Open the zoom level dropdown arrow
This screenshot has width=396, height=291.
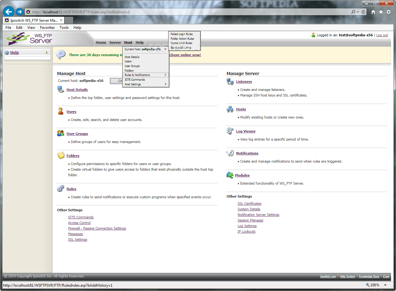tap(385, 285)
